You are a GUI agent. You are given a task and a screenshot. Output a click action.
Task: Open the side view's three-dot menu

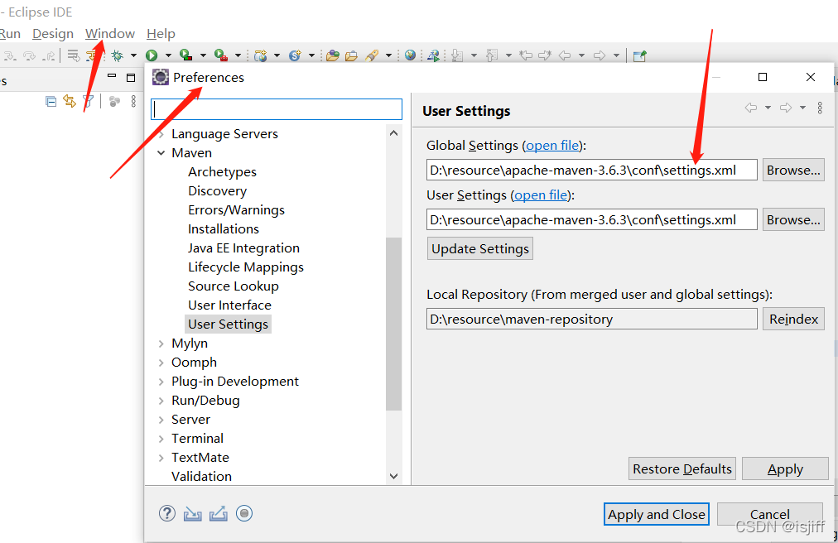click(133, 101)
